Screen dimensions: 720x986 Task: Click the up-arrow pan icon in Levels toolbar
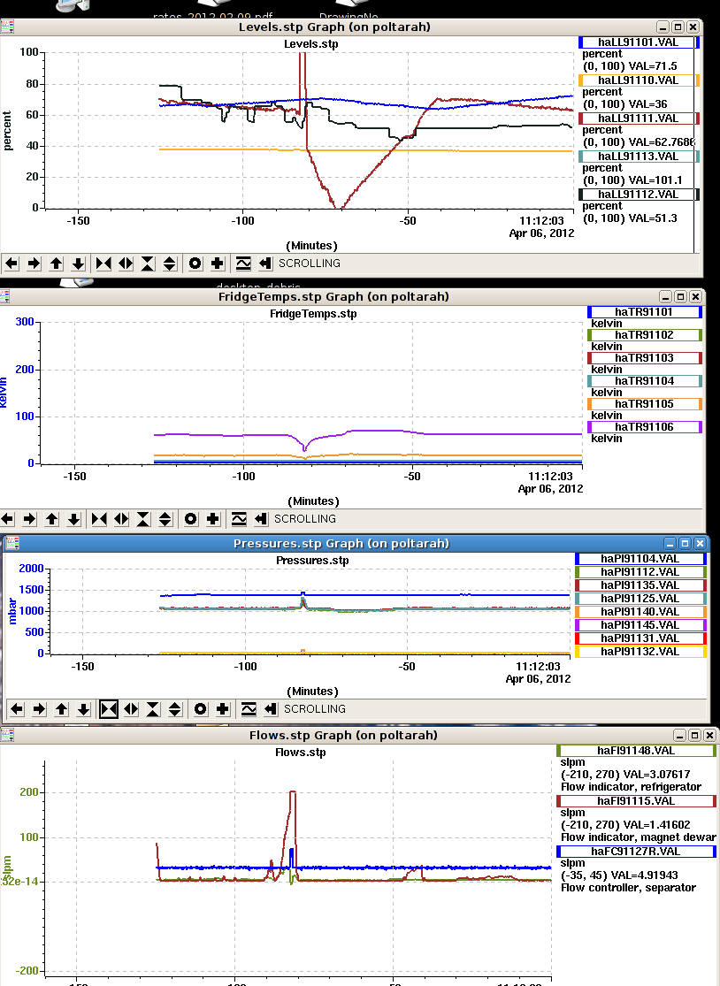(56, 264)
